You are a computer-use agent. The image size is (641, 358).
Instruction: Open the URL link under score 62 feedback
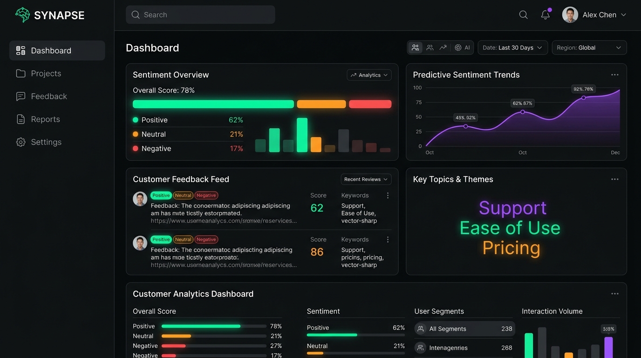pyautogui.click(x=224, y=221)
